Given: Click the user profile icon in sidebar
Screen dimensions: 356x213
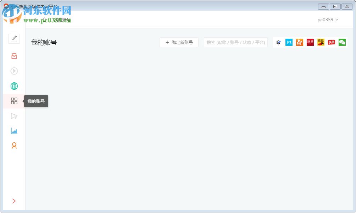Looking at the screenshot, I should tap(14, 146).
